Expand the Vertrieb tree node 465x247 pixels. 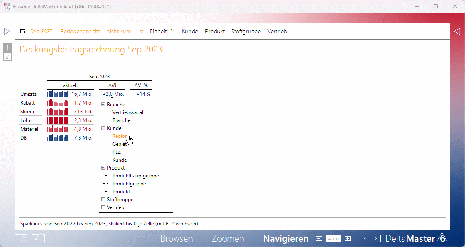(103, 207)
